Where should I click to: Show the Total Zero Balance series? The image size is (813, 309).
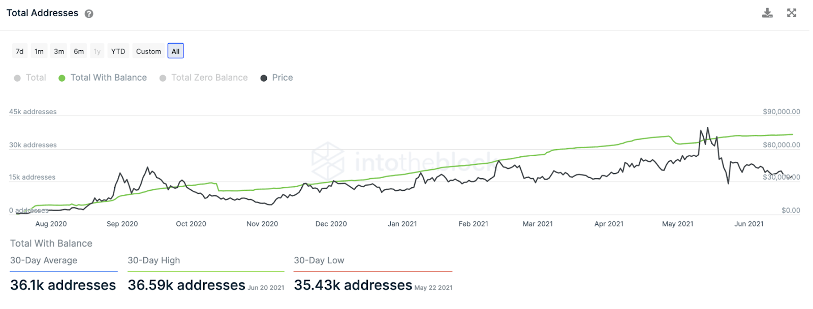click(163, 78)
